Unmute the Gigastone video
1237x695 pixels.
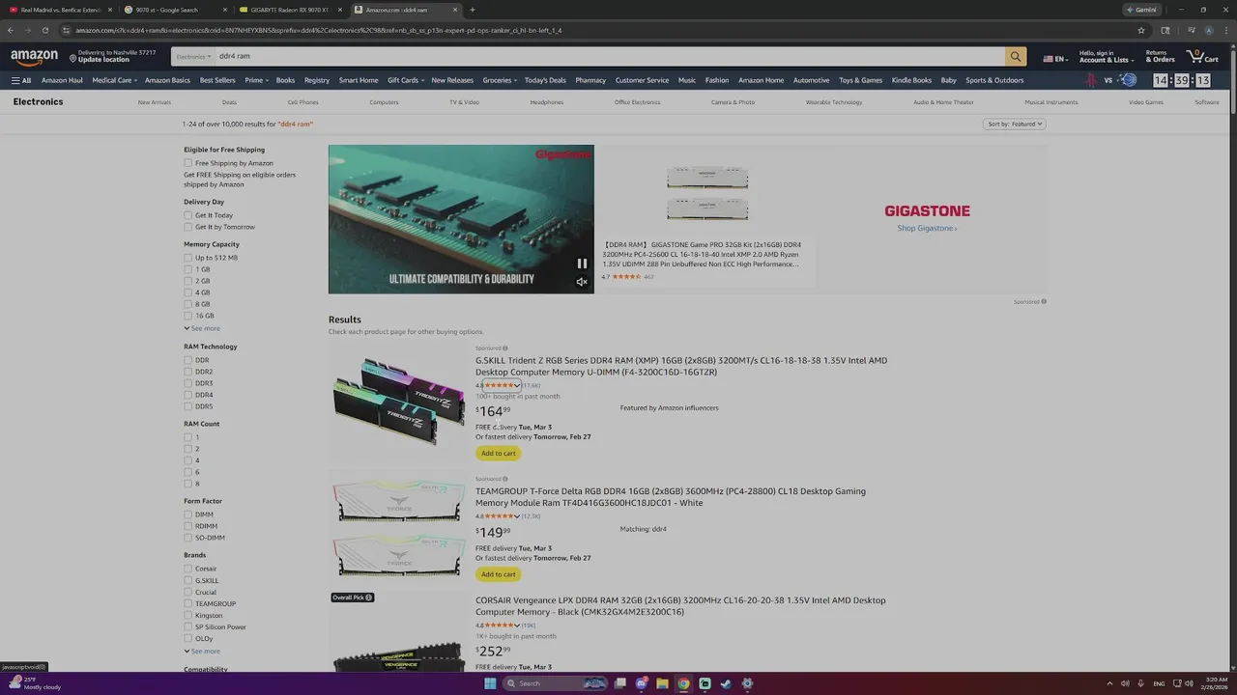(582, 282)
